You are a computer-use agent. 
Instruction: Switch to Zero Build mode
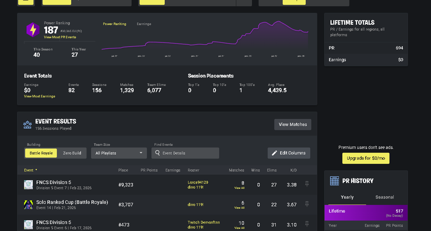click(72, 153)
